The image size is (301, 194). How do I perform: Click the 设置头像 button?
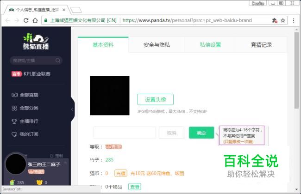(x=155, y=99)
